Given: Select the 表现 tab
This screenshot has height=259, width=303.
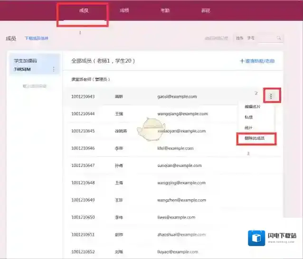Looking at the screenshot, I should (x=205, y=10).
